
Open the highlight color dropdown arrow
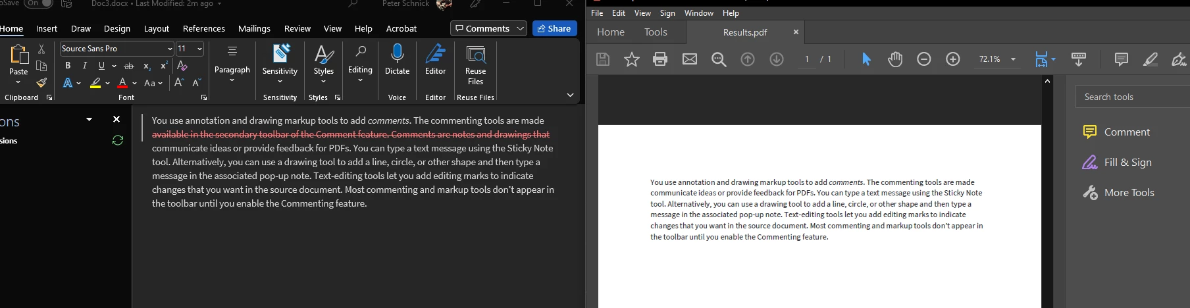(x=107, y=83)
